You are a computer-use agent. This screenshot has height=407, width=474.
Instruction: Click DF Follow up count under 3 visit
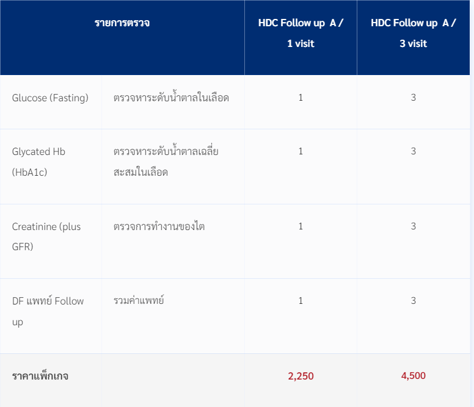tap(414, 301)
